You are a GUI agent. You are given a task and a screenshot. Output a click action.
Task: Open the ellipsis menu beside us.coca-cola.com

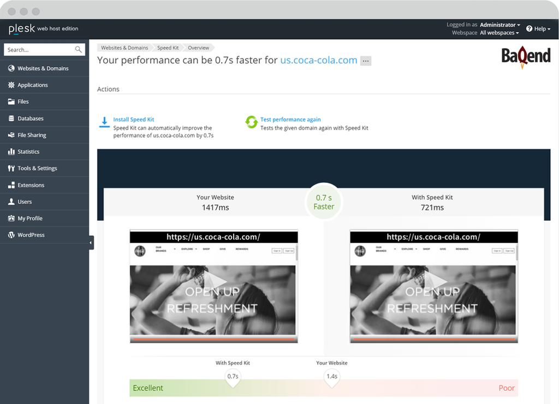pyautogui.click(x=365, y=61)
